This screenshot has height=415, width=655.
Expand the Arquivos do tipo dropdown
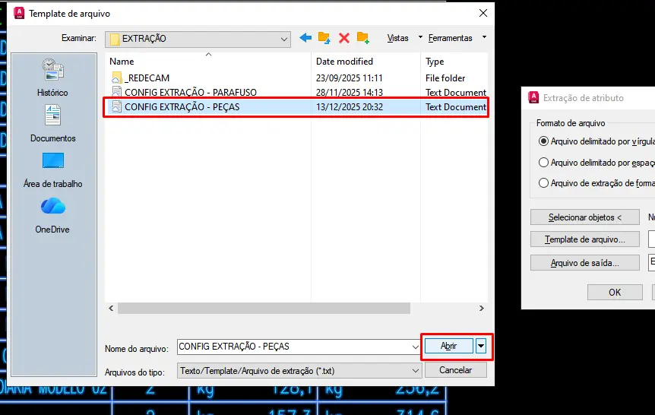[x=415, y=371]
